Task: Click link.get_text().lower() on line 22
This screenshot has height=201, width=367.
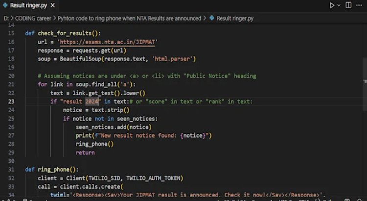Action: point(109,93)
